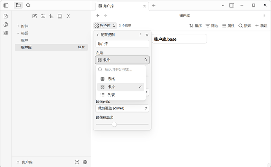The width and height of the screenshot is (271, 167).
Task: Close the 配置视图 panel
Action: pyautogui.click(x=147, y=35)
